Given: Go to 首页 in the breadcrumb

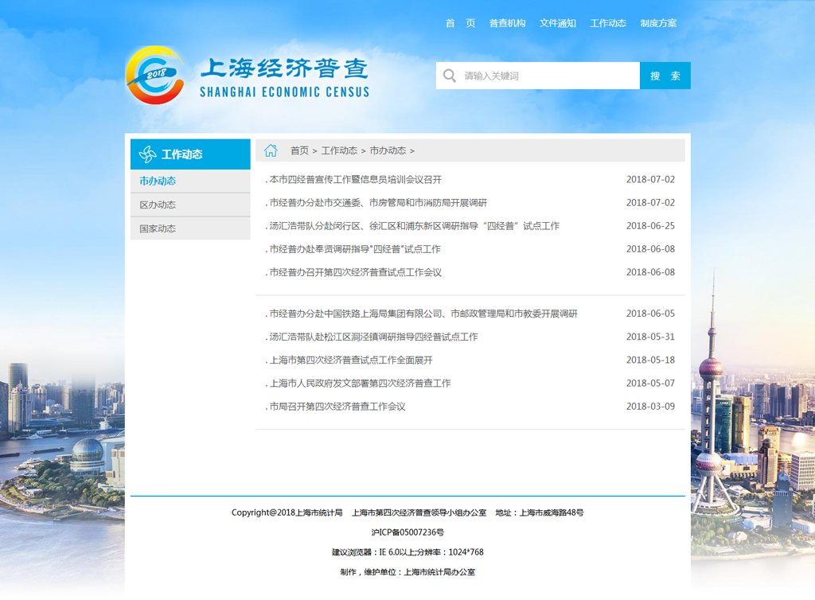Looking at the screenshot, I should [299, 150].
